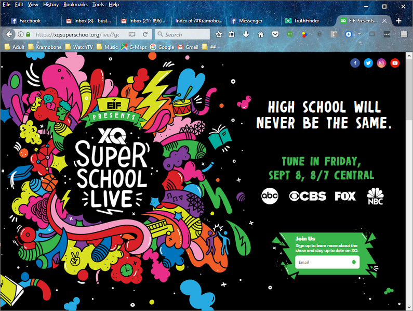The image size is (413, 311).
Task: Click the grey rectangle toolbar icon
Action: 372,34
